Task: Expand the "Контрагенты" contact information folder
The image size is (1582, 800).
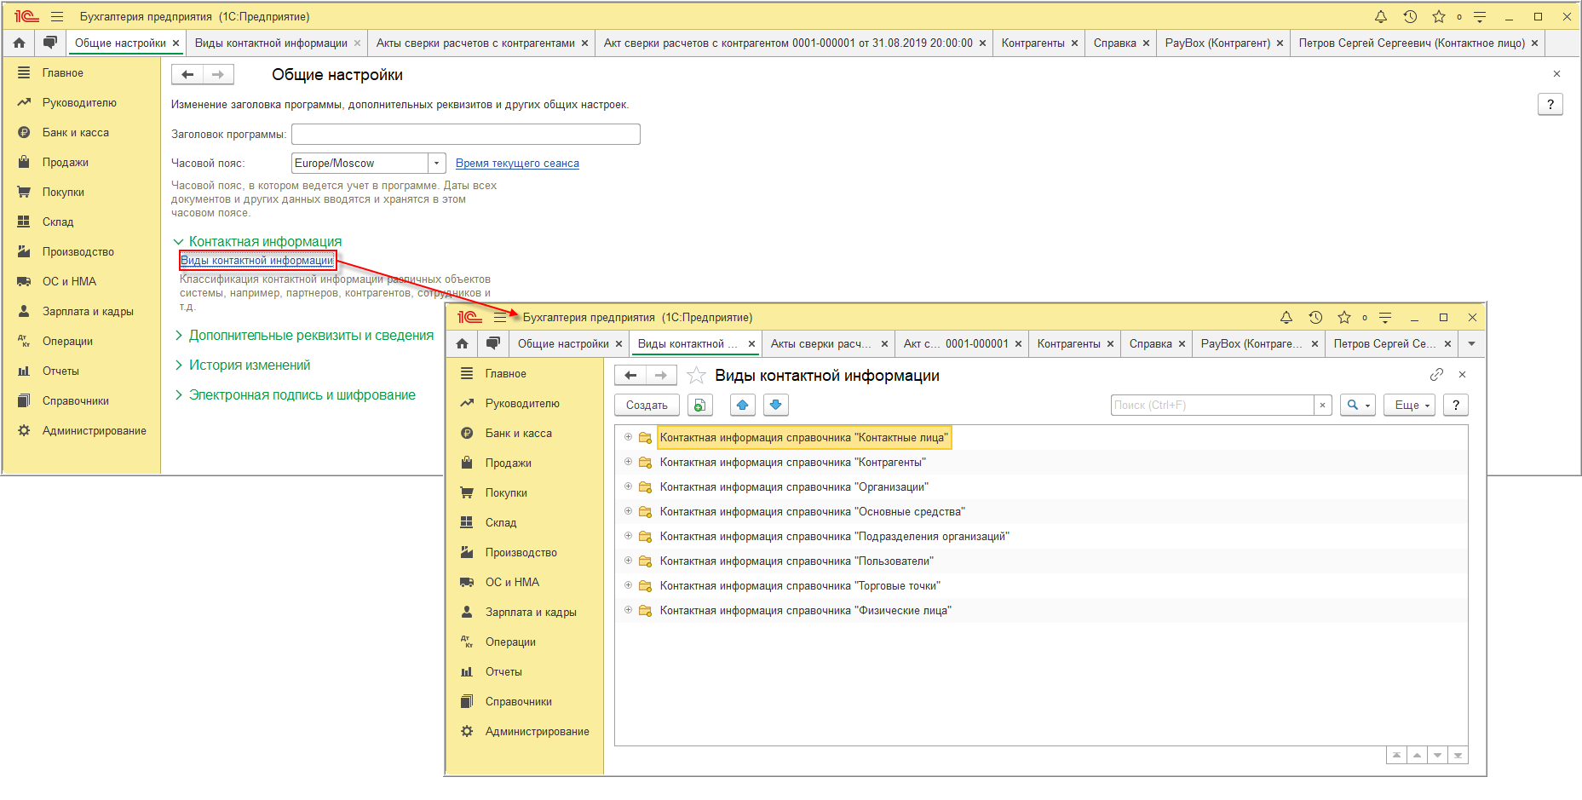Action: pos(628,462)
